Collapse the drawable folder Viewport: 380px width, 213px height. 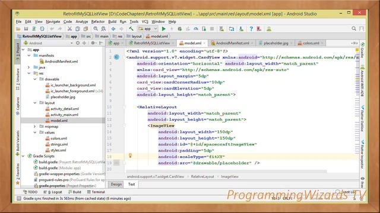[x=35, y=79]
